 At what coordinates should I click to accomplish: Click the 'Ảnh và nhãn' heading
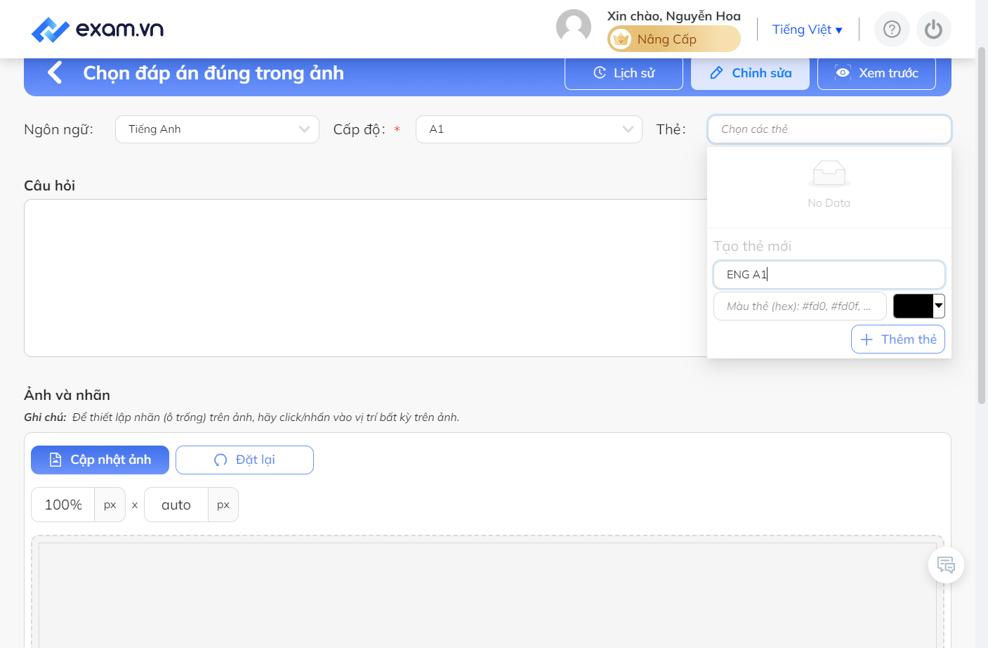click(x=67, y=395)
